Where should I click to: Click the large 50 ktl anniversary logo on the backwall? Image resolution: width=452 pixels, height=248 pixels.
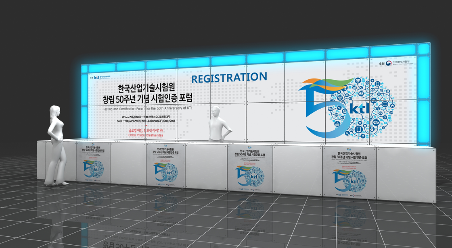[347, 108]
